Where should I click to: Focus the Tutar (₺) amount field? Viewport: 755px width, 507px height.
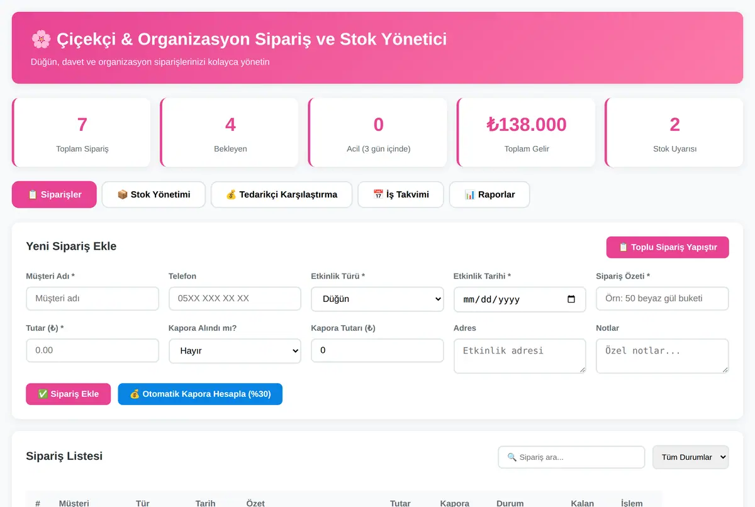coord(92,350)
